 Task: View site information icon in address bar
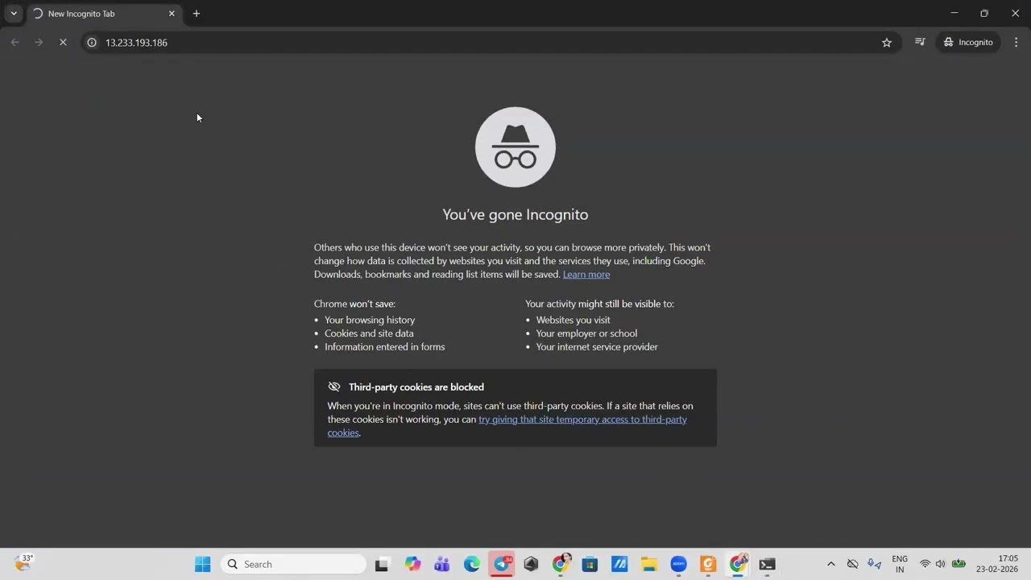coord(92,43)
